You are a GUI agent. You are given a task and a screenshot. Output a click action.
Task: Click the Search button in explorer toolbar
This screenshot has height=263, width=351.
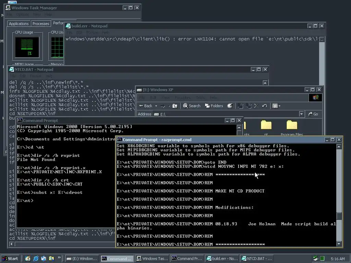coord(192,106)
